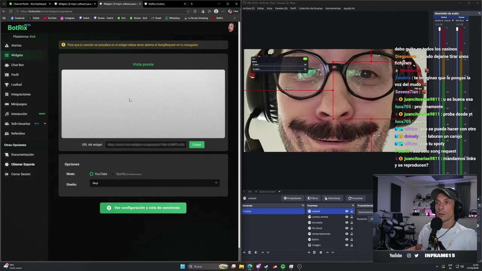Click add scene plus icon in Escenas
The width and height of the screenshot is (482, 271).
point(244,252)
